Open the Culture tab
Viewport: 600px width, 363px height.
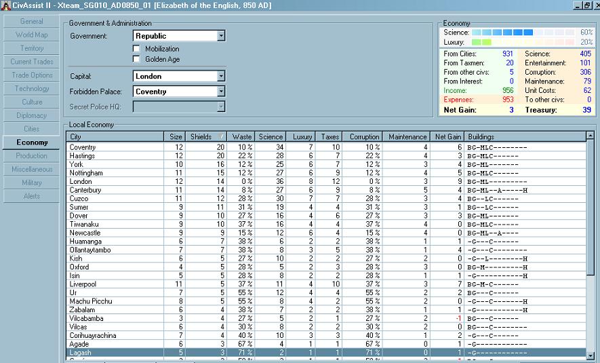31,102
